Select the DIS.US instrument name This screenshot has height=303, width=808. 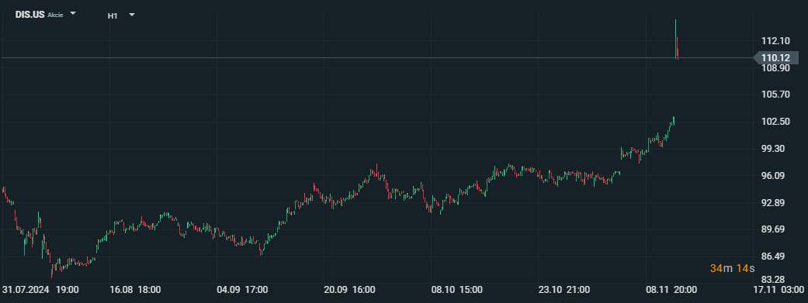coord(30,15)
